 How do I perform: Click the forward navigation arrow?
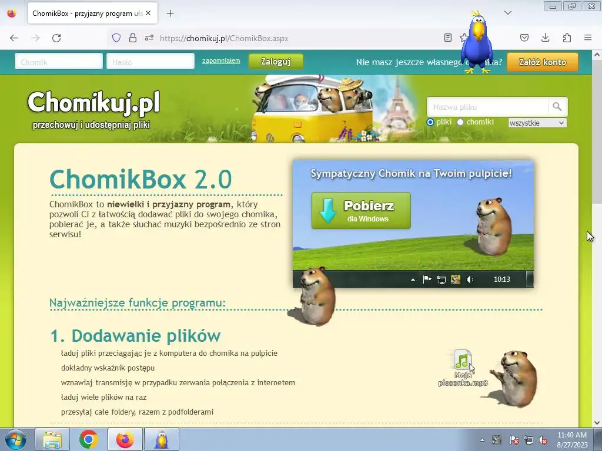pos(35,38)
